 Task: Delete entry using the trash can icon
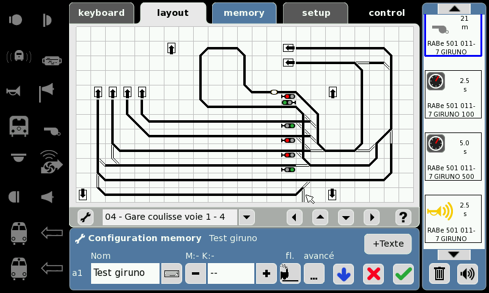click(438, 273)
